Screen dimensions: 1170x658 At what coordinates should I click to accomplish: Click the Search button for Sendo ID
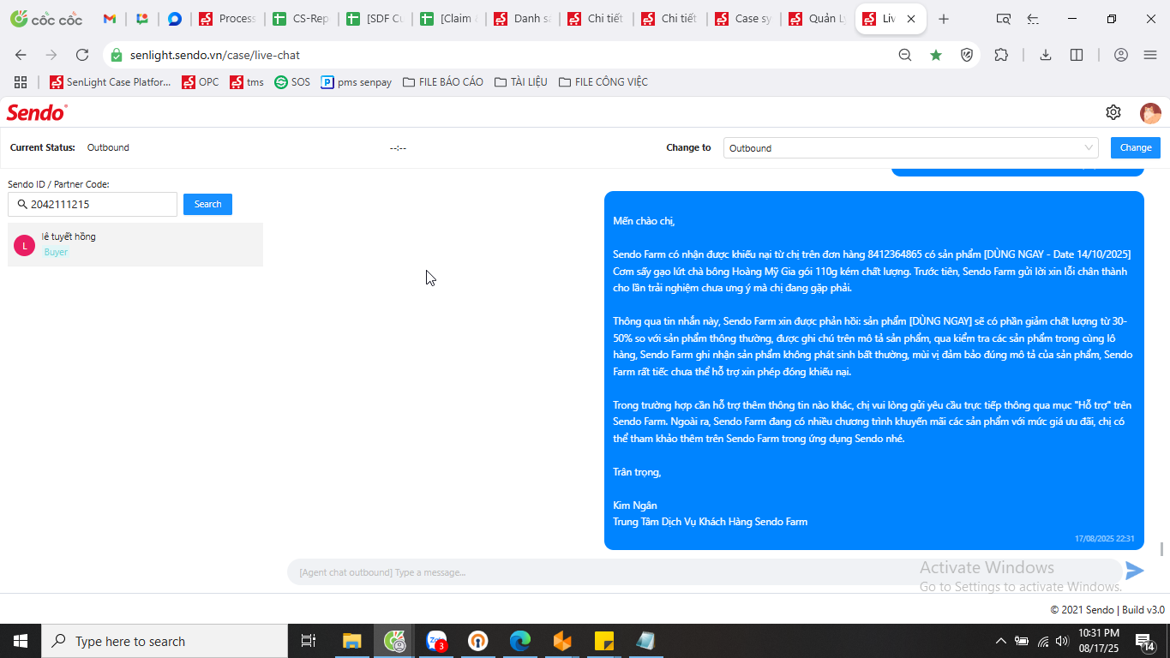(207, 204)
